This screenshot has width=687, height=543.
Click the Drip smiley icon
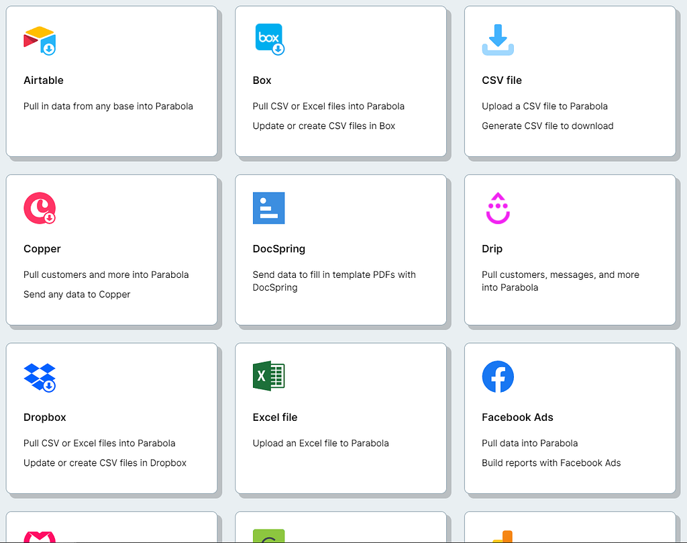point(498,208)
